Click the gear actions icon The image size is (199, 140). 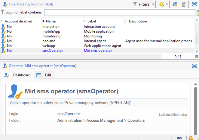coord(161,4)
